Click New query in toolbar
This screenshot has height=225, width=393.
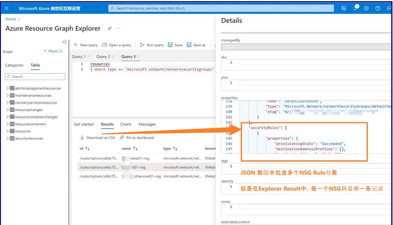pyautogui.click(x=85, y=45)
